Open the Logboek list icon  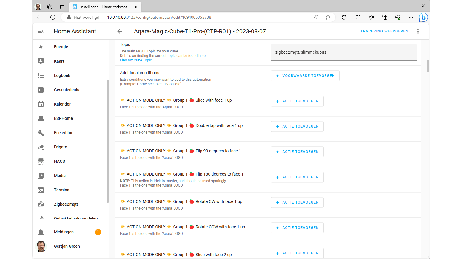pos(41,75)
